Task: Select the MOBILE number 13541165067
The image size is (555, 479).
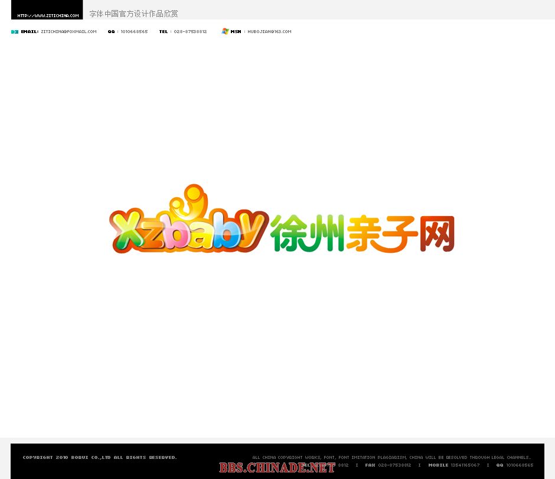Action: pyautogui.click(x=465, y=465)
